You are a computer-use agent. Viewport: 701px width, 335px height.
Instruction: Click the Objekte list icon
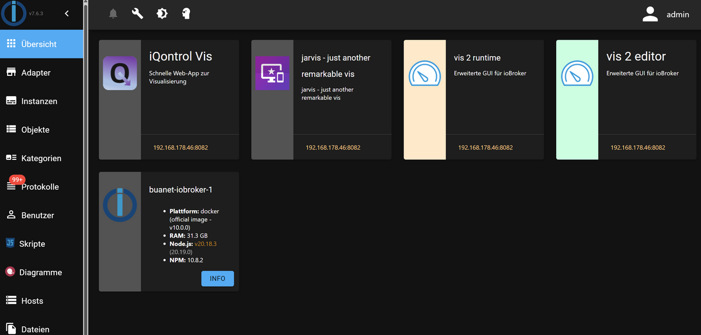pos(11,130)
